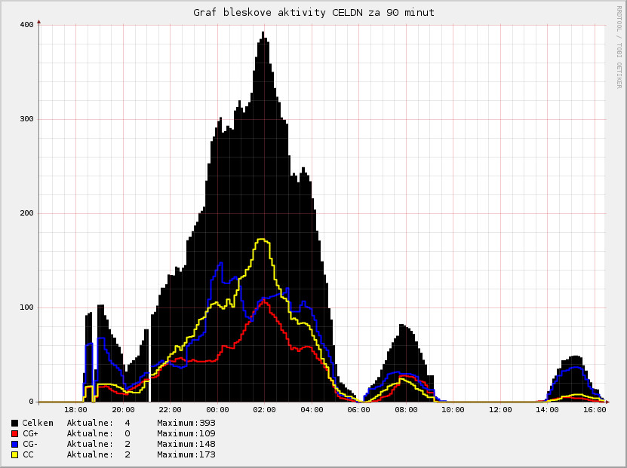Click the blue CG- curve's peak near 00:00
The image size is (627, 468).
point(220,263)
